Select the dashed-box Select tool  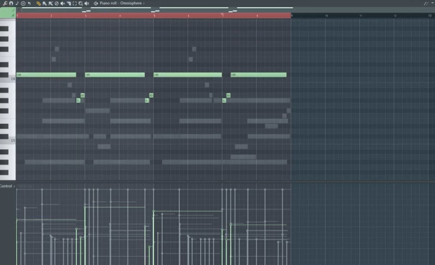tap(74, 3)
